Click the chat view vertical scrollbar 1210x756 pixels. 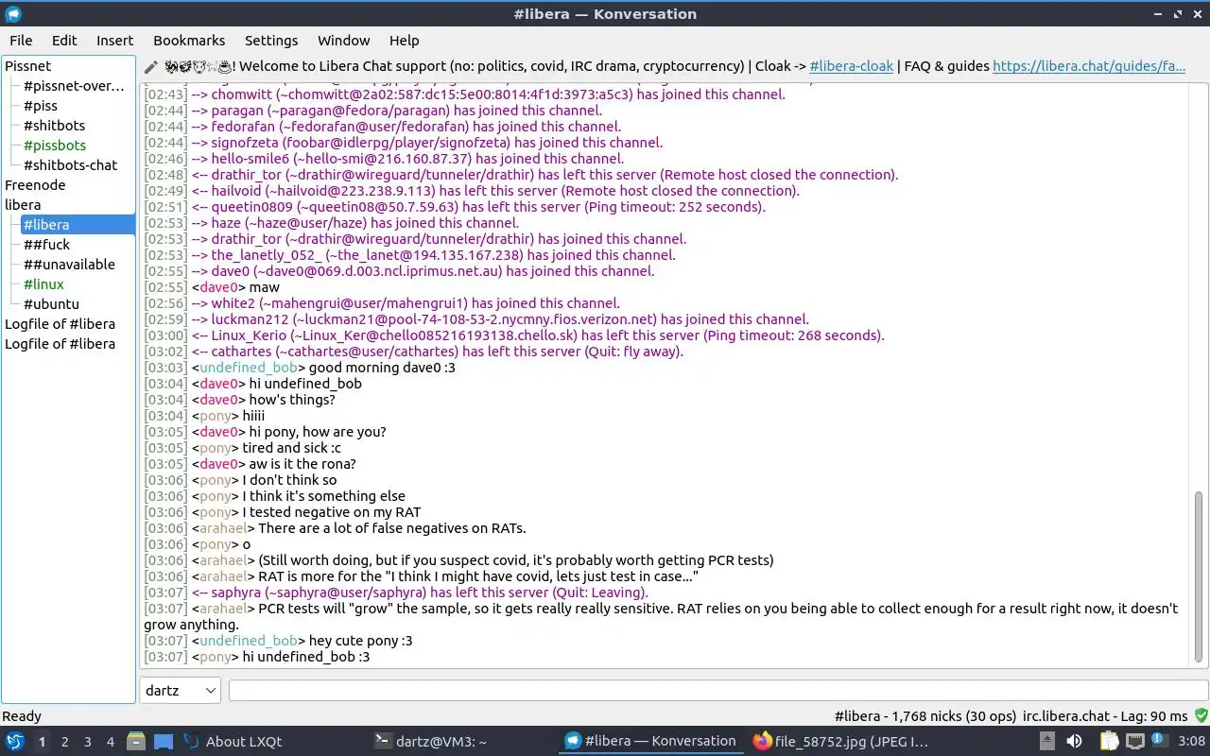[1200, 576]
